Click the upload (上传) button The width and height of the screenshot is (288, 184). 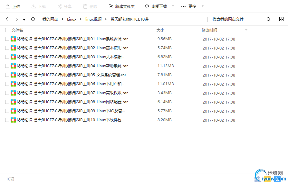pyautogui.click(x=13, y=7)
